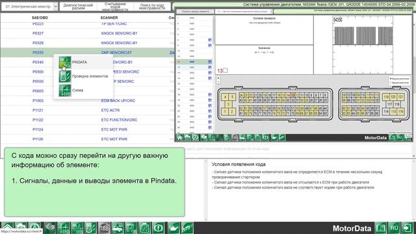Screen dimensions: 416x234
Task: Click code P0605 link
Action: pyautogui.click(x=38, y=91)
